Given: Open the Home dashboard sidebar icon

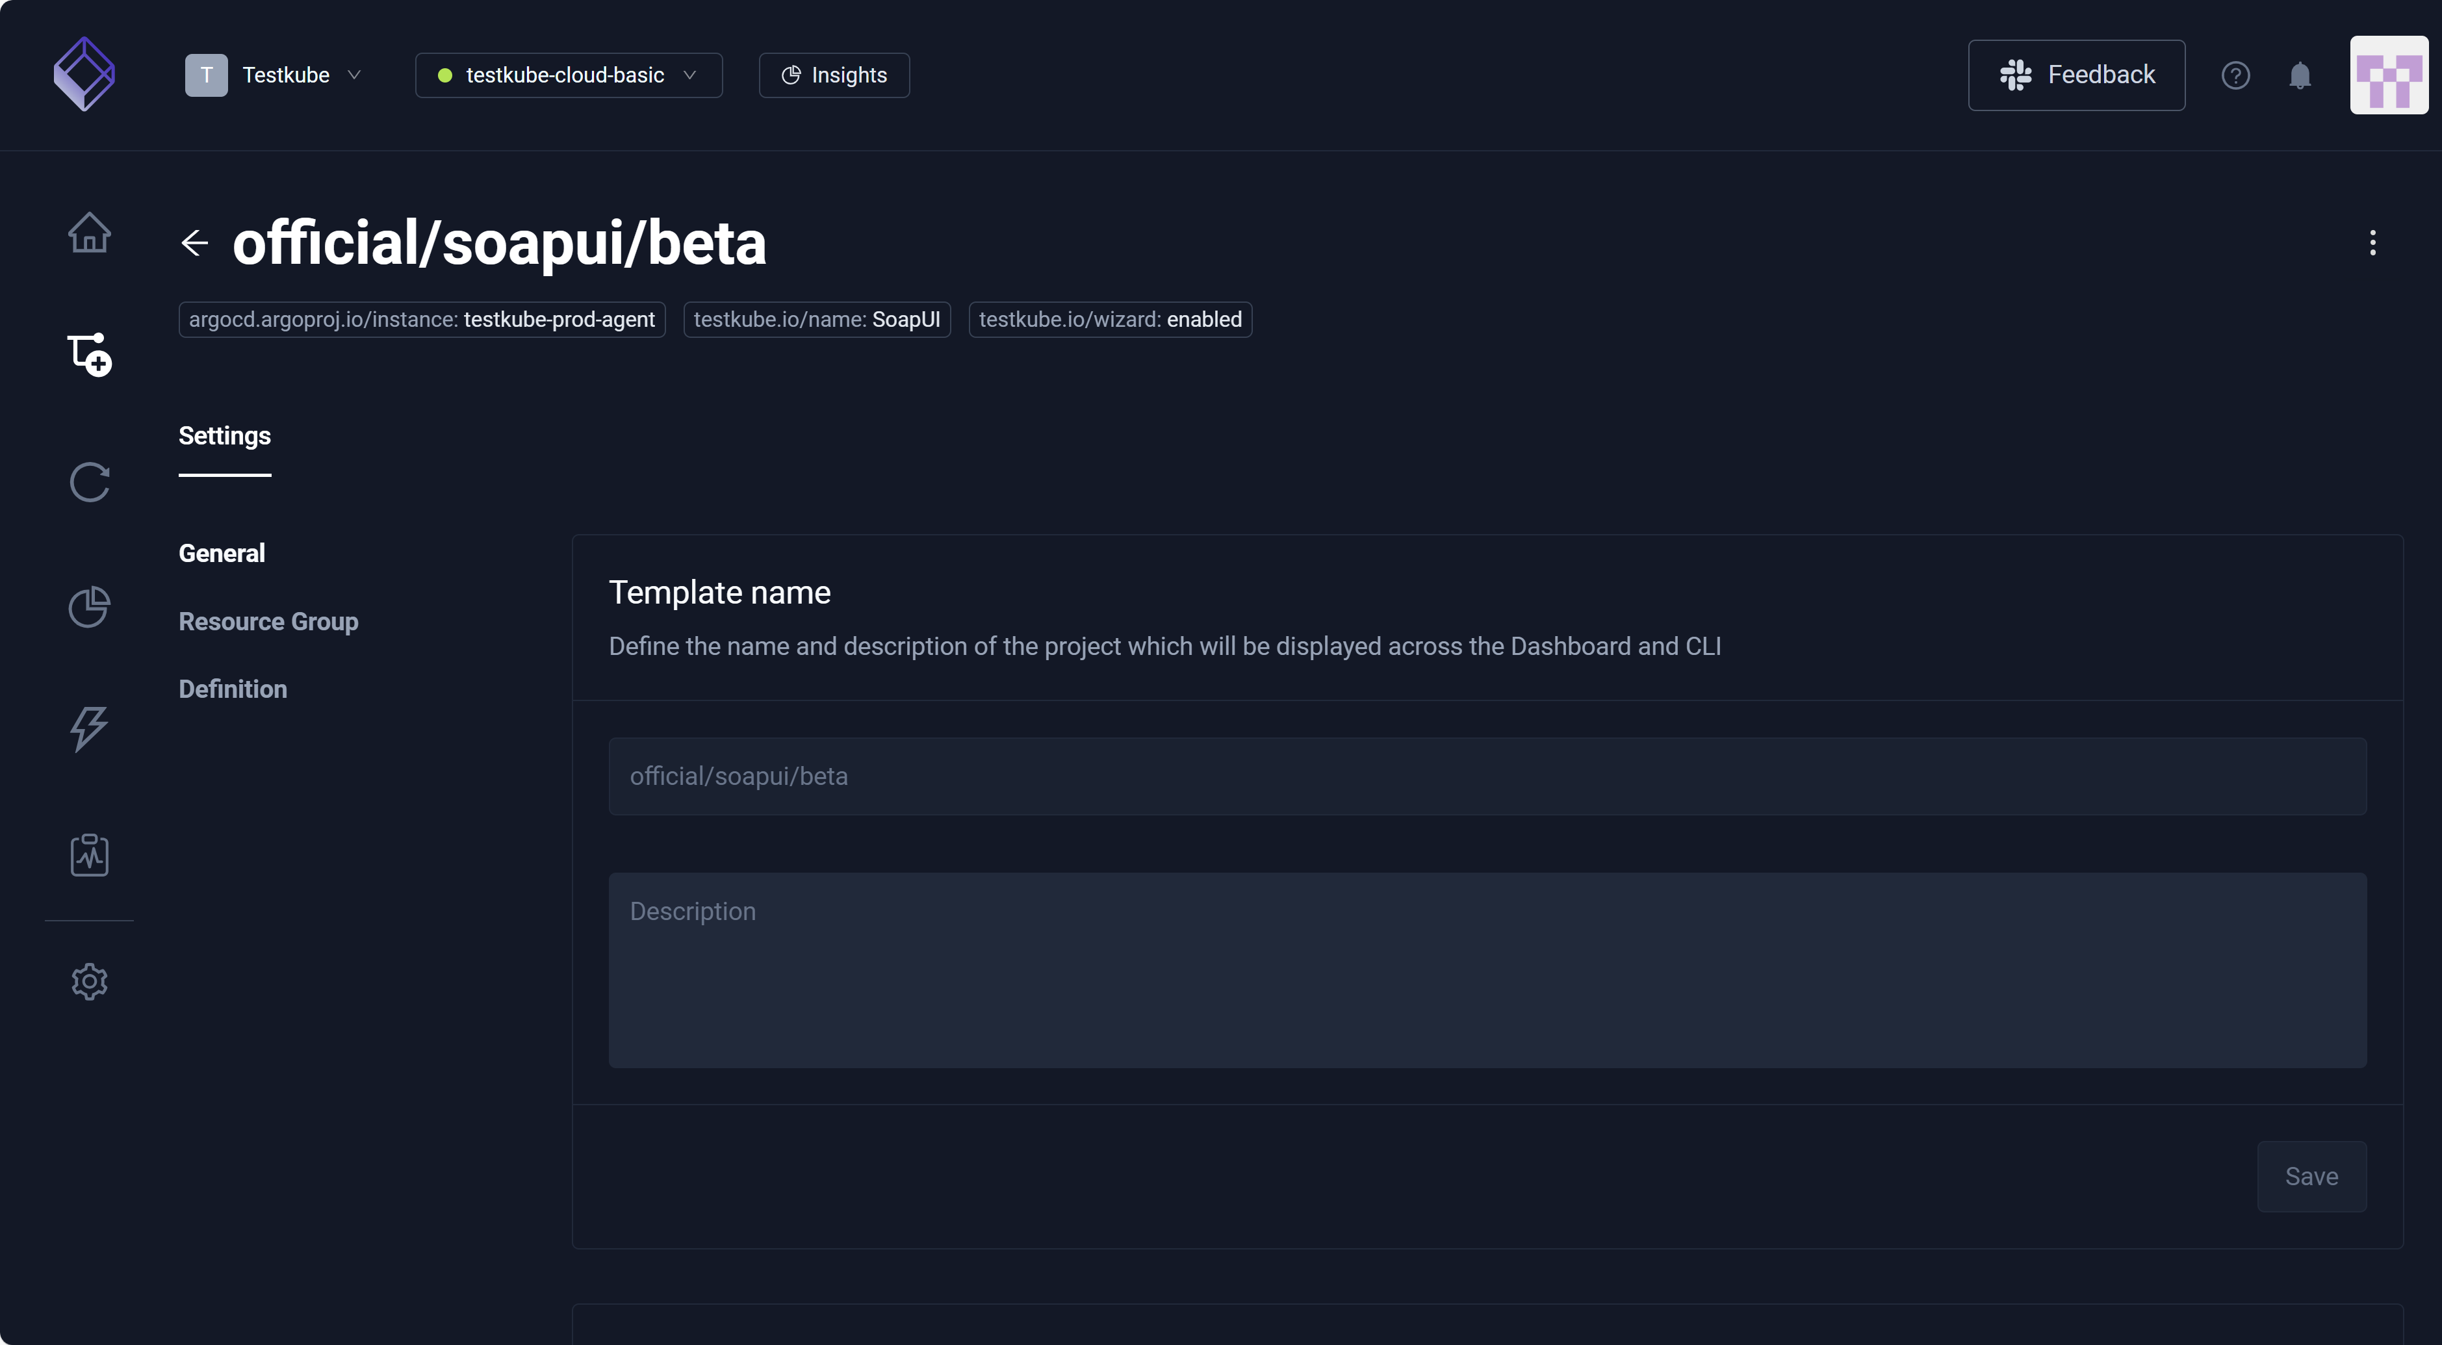Looking at the screenshot, I should [89, 232].
